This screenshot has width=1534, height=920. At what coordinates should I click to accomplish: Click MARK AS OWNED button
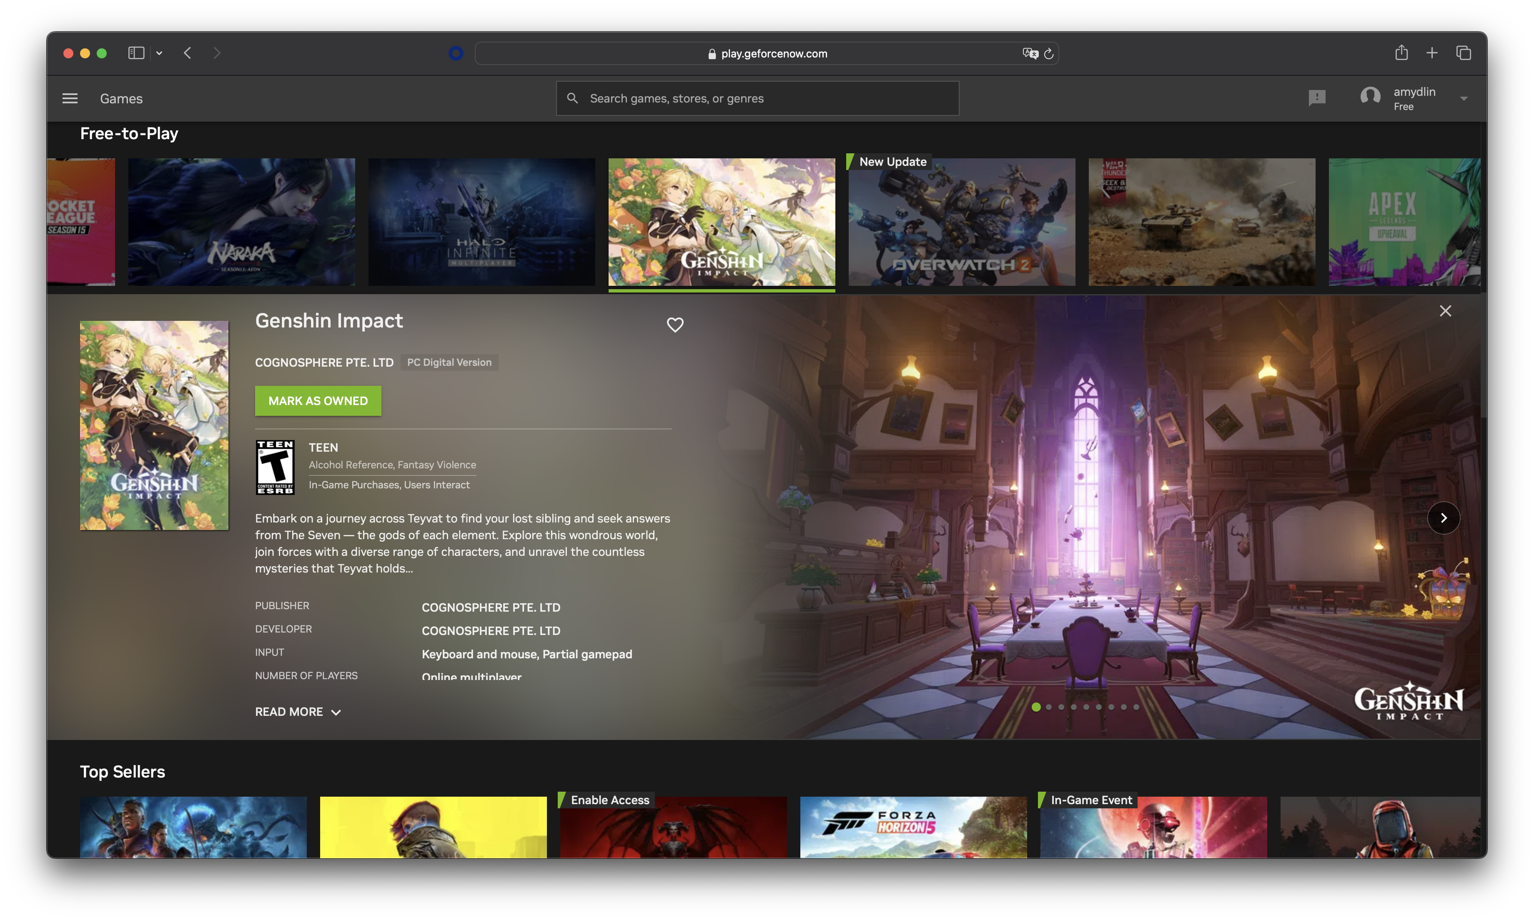pyautogui.click(x=318, y=401)
